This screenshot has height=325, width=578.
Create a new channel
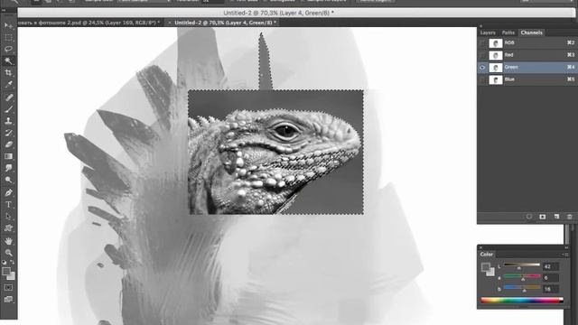(x=556, y=217)
